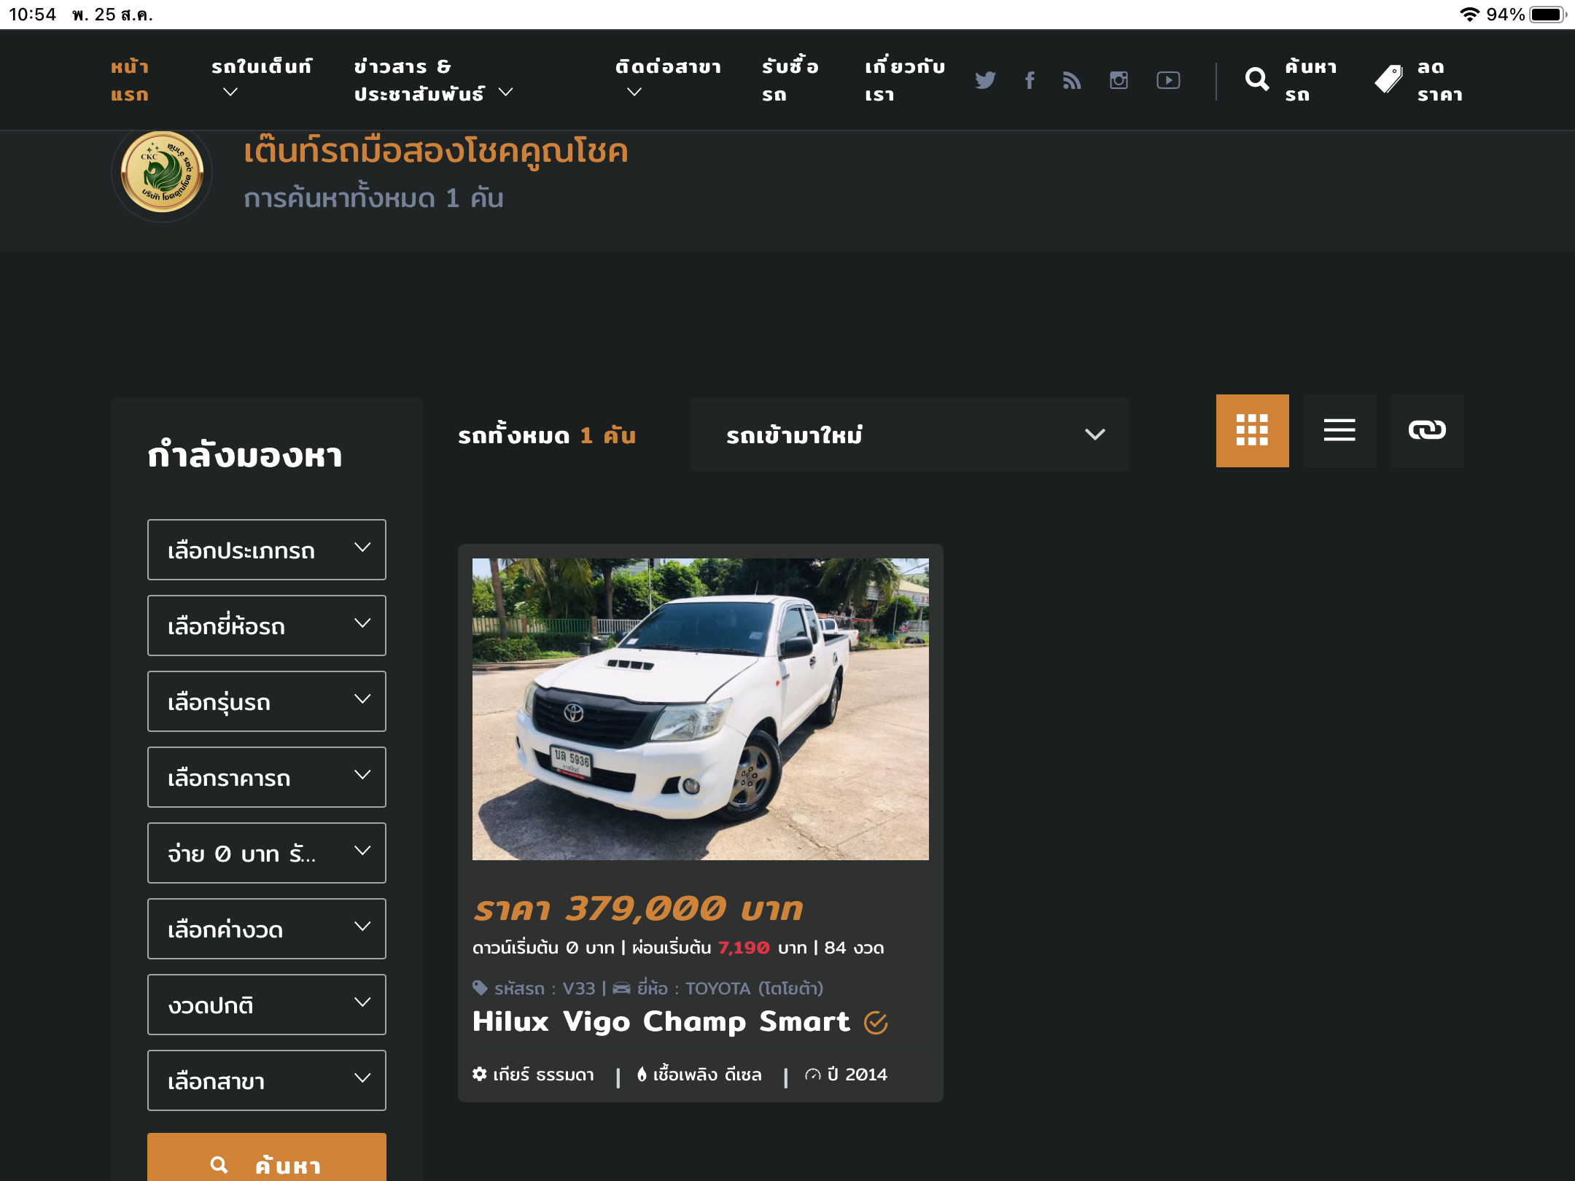Screen dimensions: 1575x1181
Task: Open the เลือกประเภทรถ dropdown
Action: coord(266,550)
